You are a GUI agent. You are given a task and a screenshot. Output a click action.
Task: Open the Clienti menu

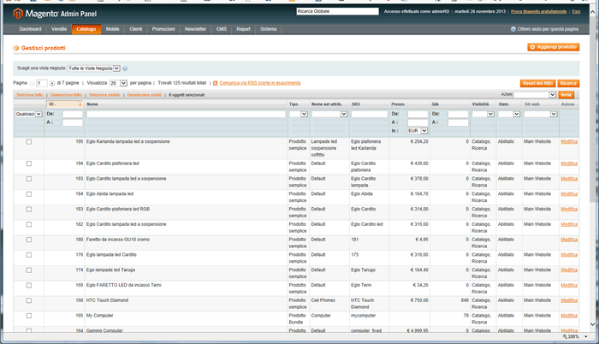point(136,29)
